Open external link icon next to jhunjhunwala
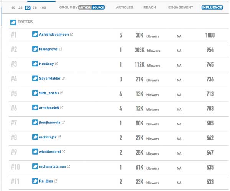This screenshot has height=191, width=230. 63,122
